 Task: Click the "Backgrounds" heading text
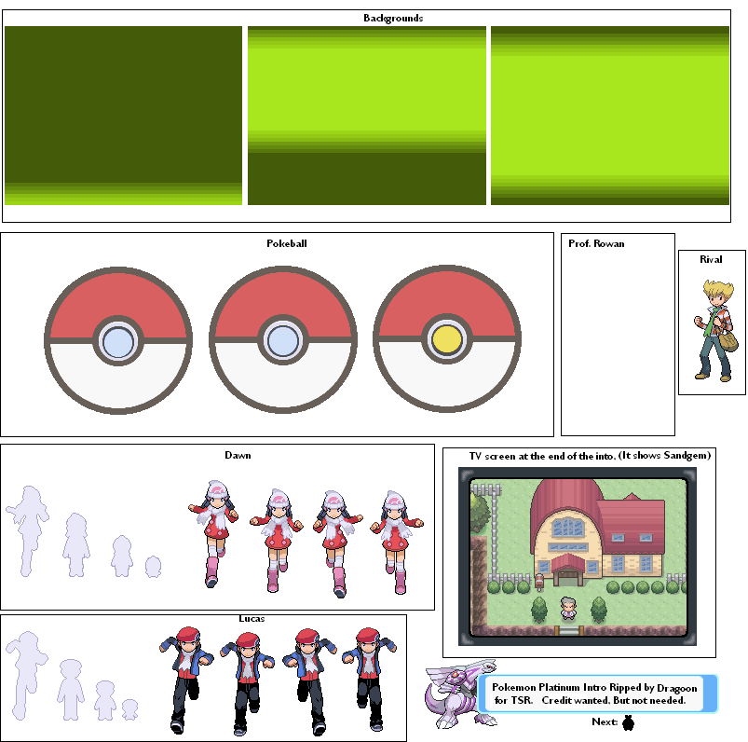coord(392,18)
